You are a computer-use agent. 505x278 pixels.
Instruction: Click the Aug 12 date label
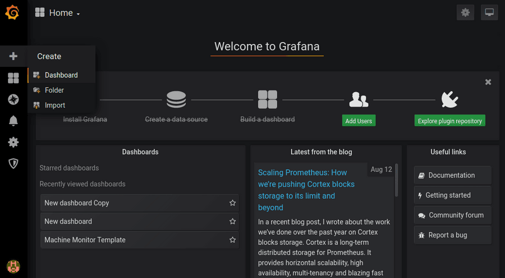tap(382, 169)
